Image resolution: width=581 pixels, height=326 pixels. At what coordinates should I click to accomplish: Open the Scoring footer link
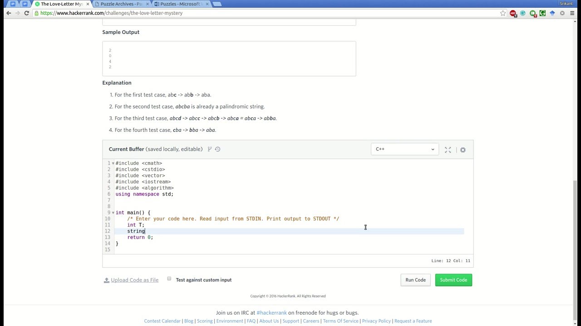click(x=205, y=321)
